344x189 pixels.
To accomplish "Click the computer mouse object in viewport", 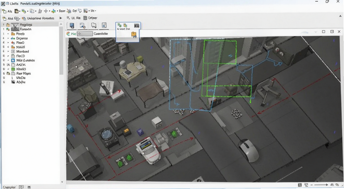I will click(x=249, y=150).
